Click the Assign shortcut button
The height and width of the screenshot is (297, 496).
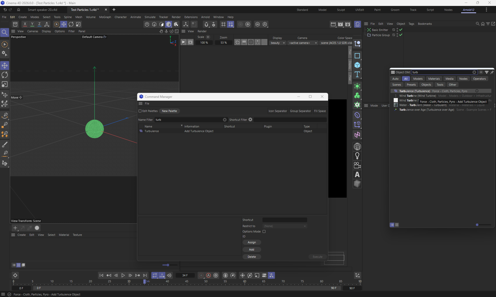tap(252, 242)
